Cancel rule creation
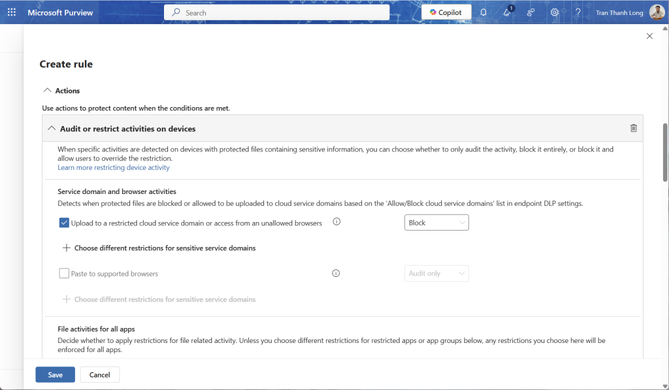Viewport: 669px width, 390px height. click(99, 374)
